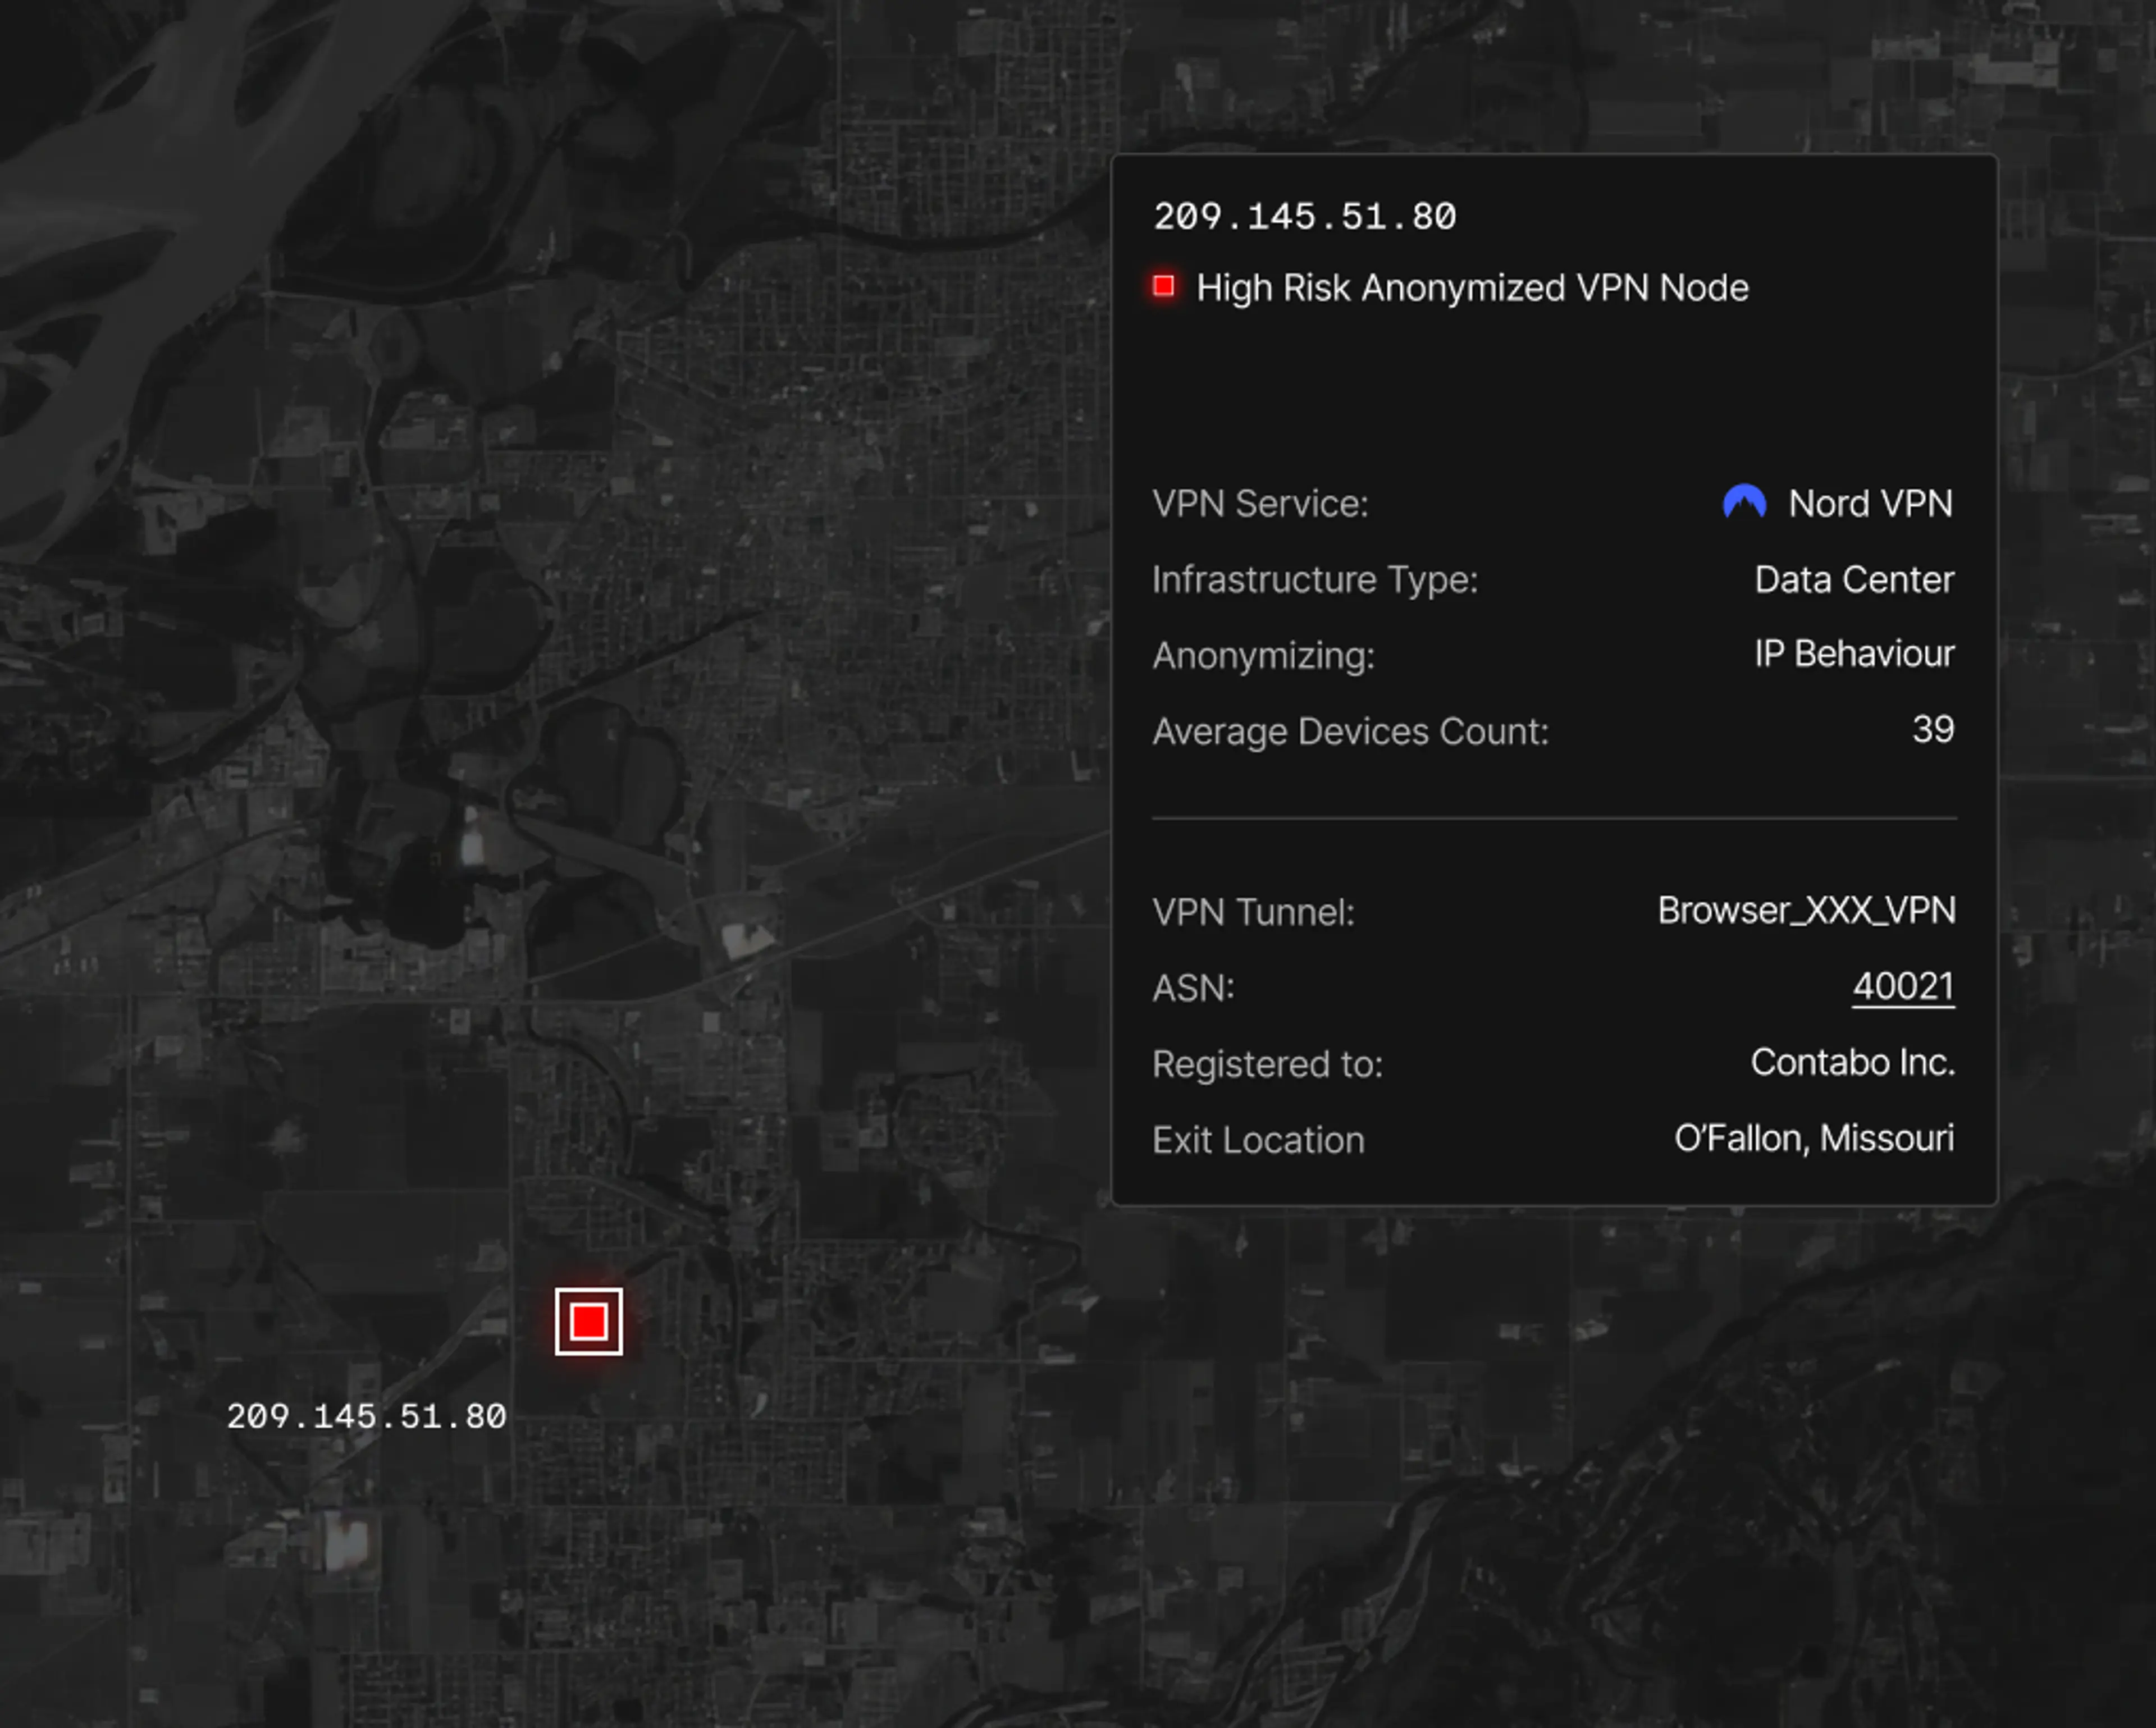This screenshot has width=2156, height=1728.
Task: Click the red high-risk status indicator
Action: [x=1163, y=287]
